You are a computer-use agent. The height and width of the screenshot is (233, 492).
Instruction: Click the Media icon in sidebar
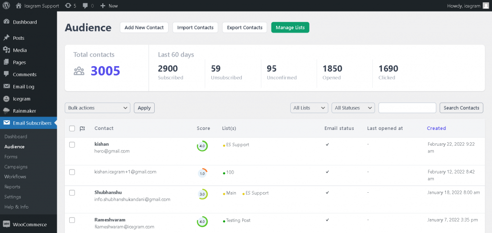6,50
